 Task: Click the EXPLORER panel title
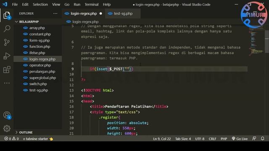[x=26, y=13]
